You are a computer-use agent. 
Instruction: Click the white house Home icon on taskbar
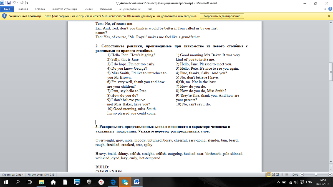coord(53,182)
